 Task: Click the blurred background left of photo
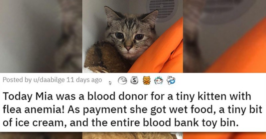click(x=41, y=36)
